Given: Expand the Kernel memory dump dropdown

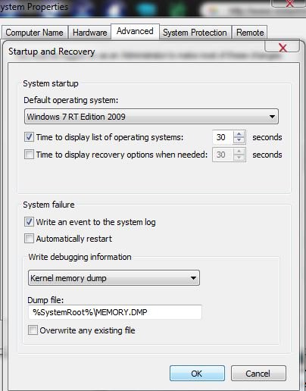Looking at the screenshot, I should coord(114,278).
